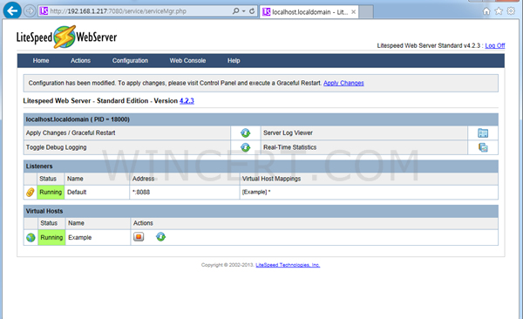Click the Default listener link icon

31,193
